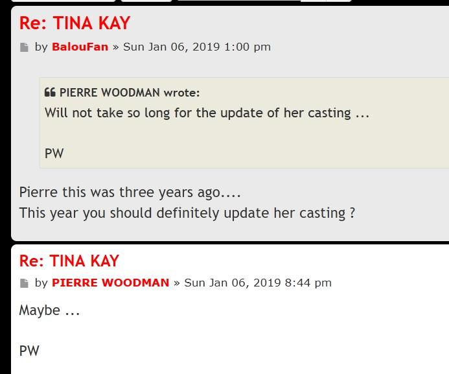Click the "Sun Jan 06, 2019 1:00 pm" timestamp
The height and width of the screenshot is (374, 449).
coord(197,47)
